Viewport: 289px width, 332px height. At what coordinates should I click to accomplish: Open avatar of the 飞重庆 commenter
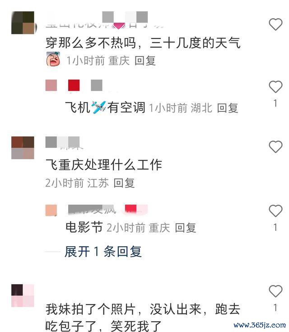23,148
